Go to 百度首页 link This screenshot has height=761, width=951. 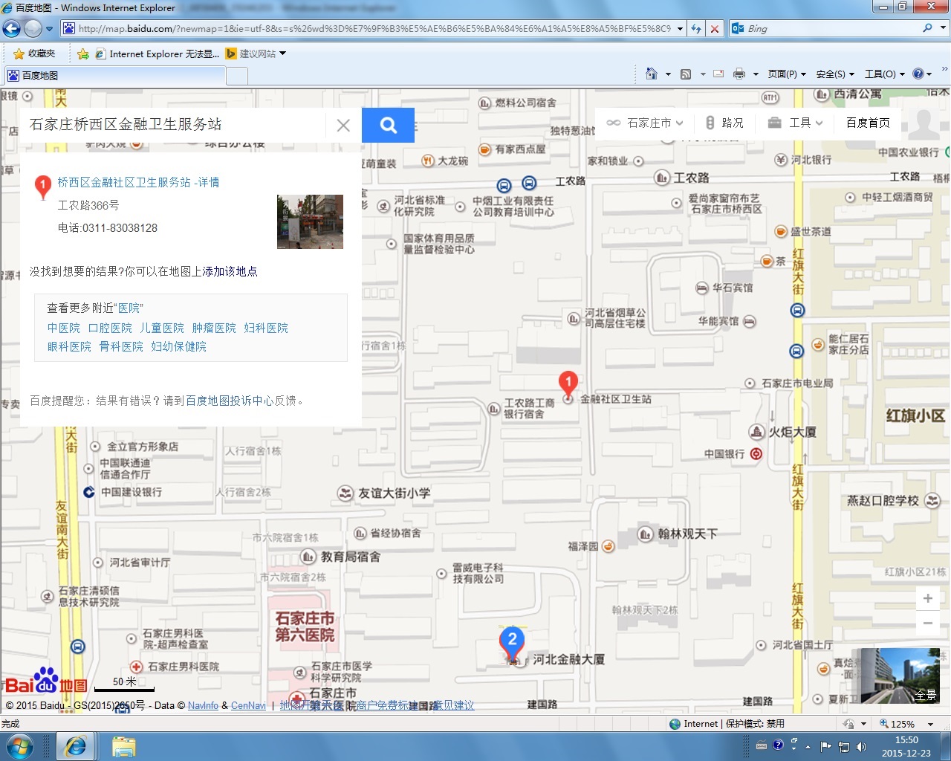tap(868, 123)
